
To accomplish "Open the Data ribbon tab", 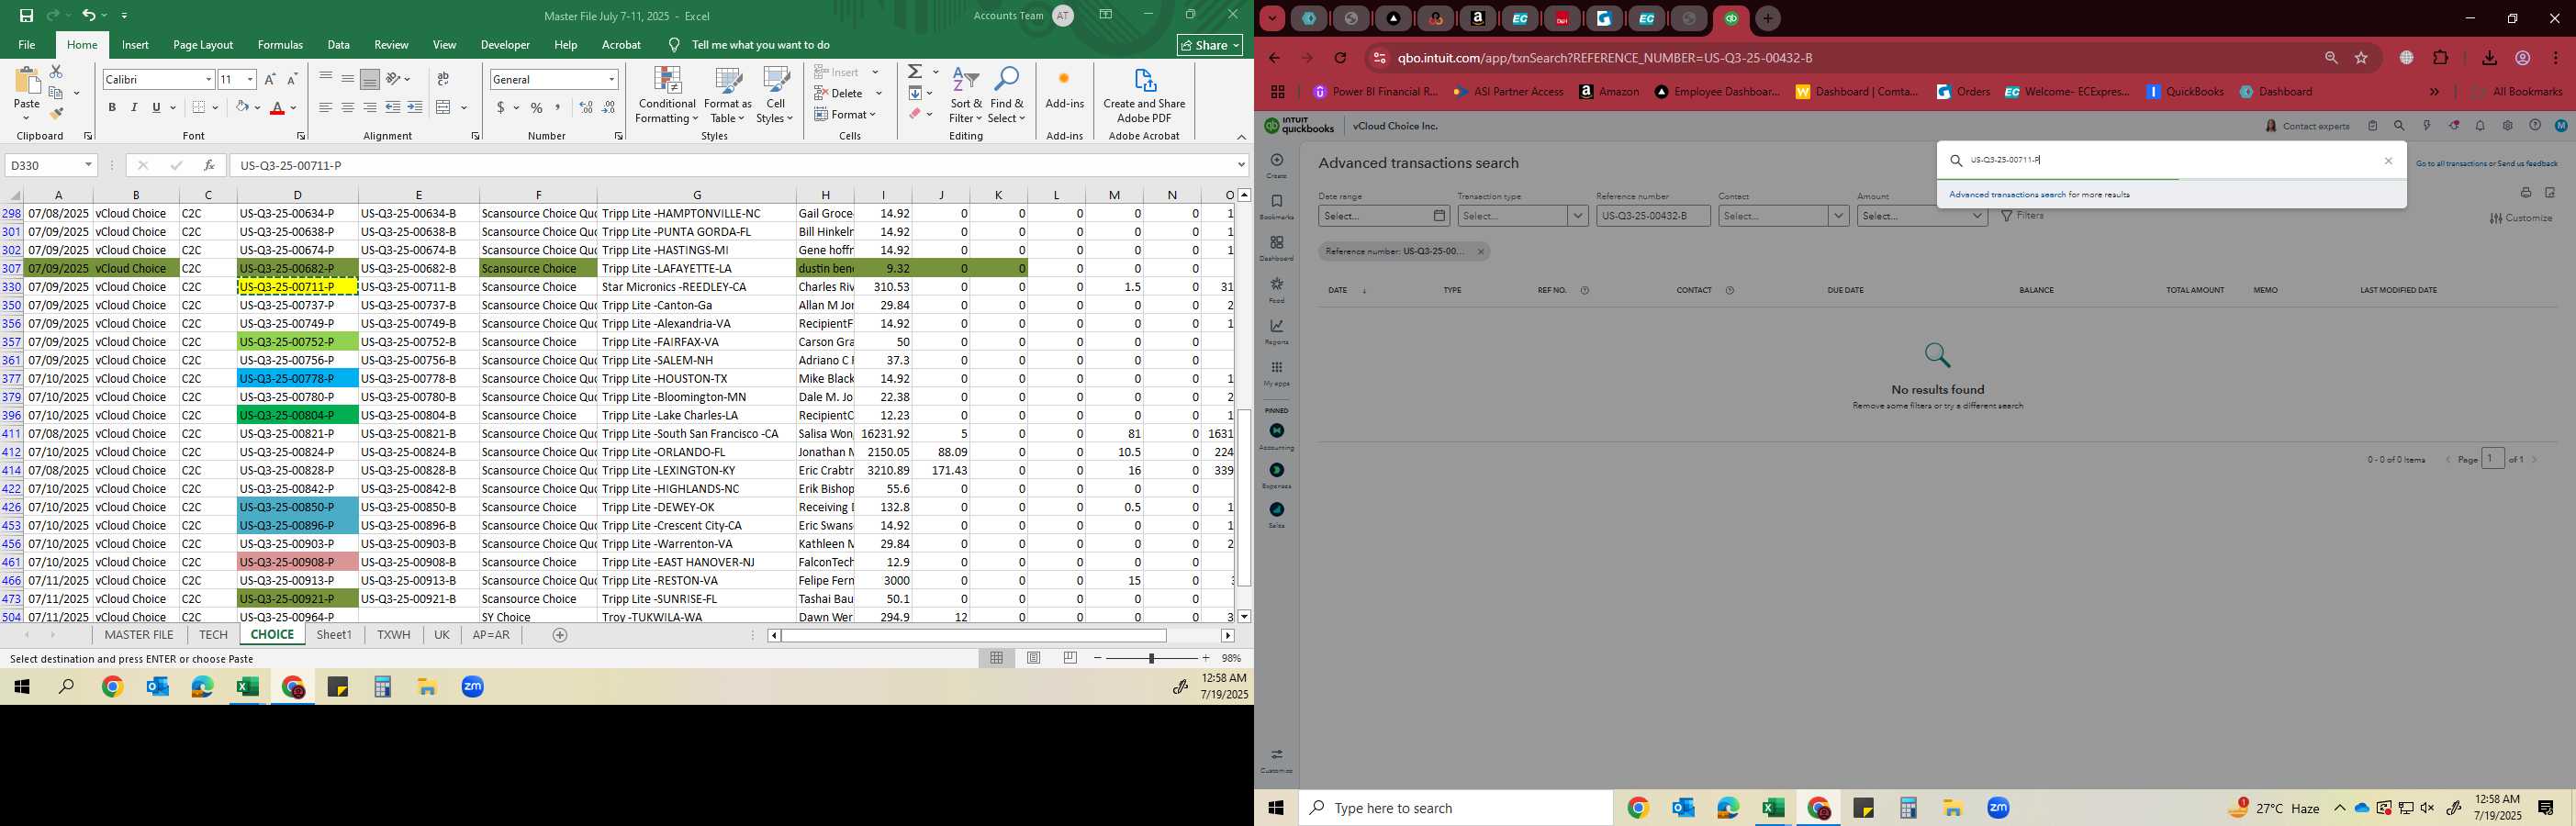I will (339, 45).
